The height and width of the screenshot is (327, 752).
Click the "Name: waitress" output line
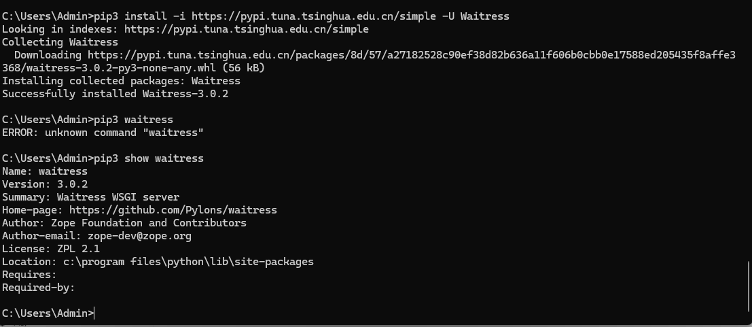(45, 171)
